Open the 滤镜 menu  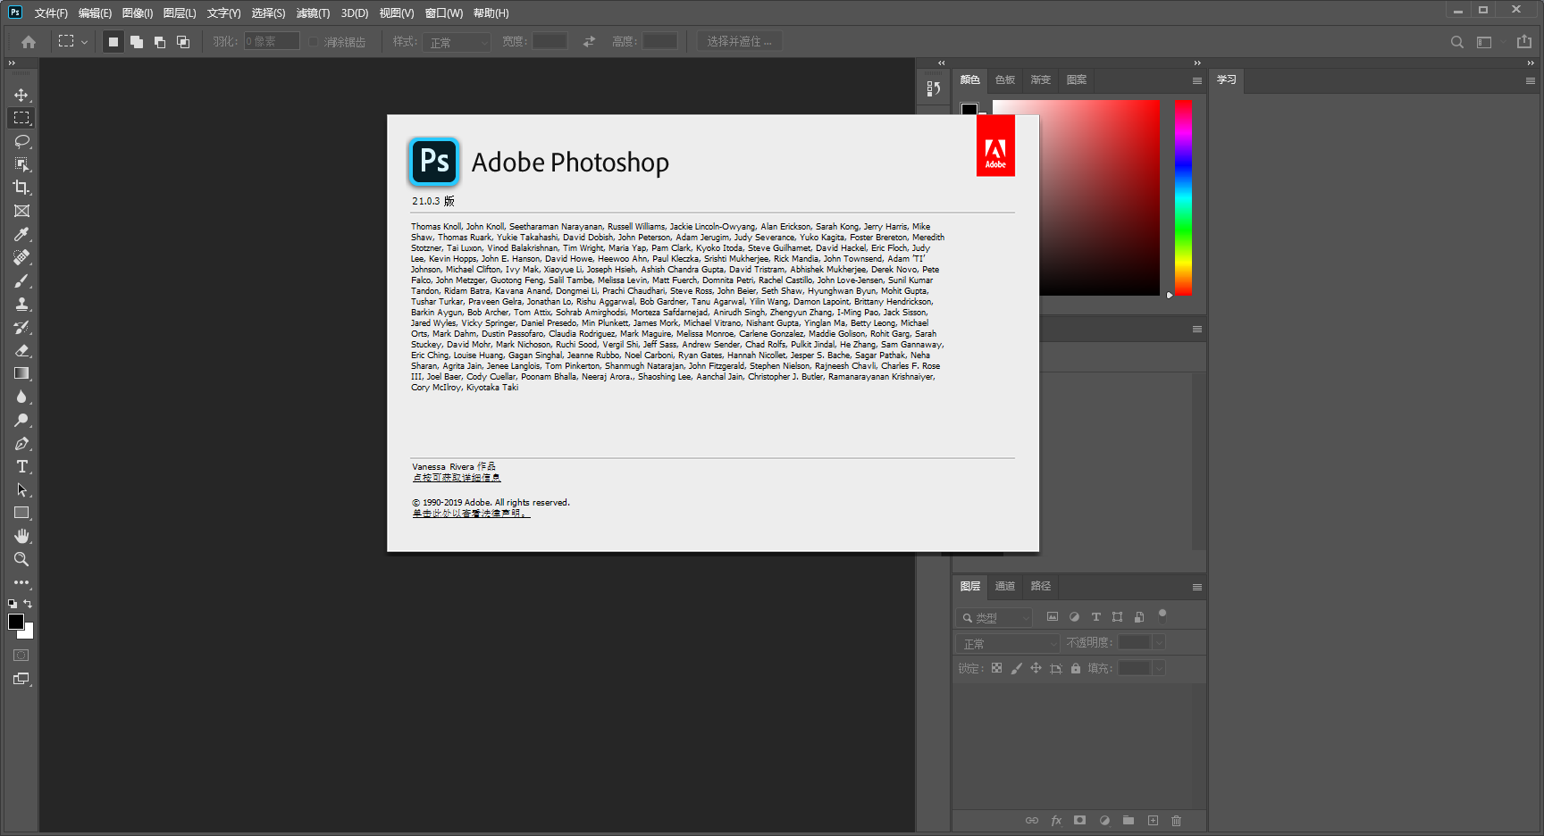[x=313, y=13]
